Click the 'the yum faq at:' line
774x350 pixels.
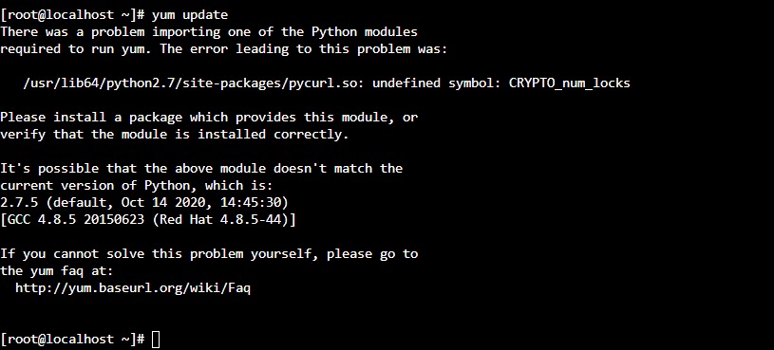pos(57,270)
